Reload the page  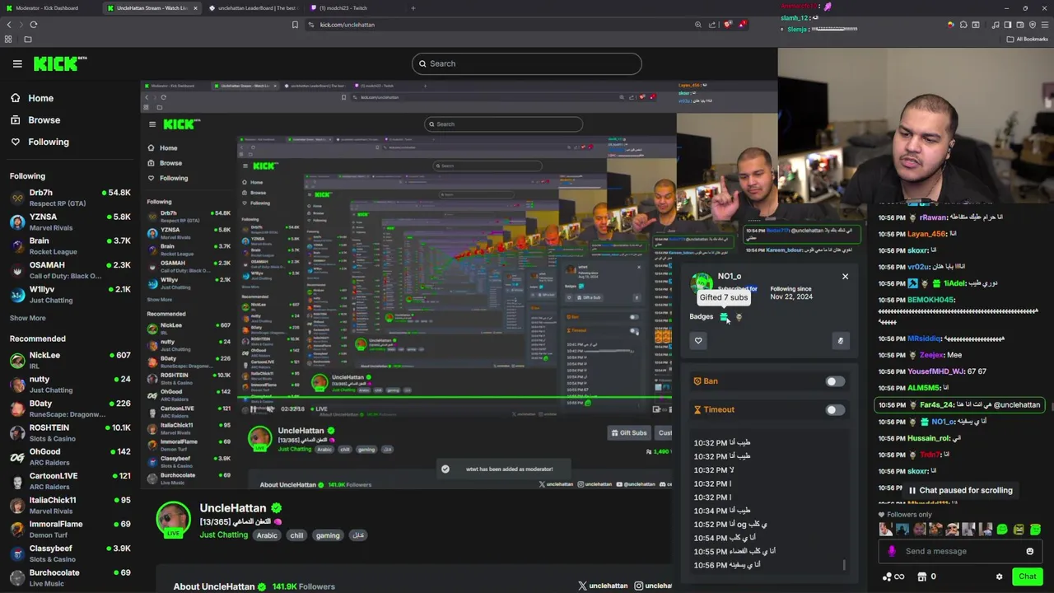click(x=34, y=25)
